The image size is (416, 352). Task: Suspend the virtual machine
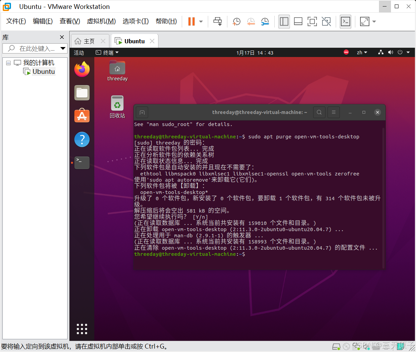coord(191,21)
